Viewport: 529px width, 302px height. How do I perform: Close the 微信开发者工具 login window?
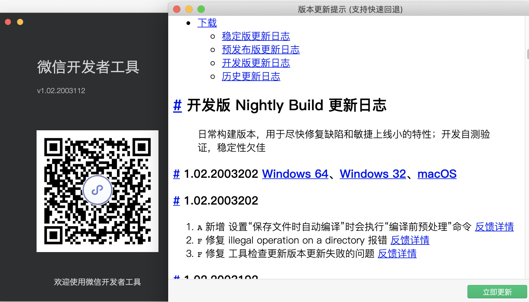click(x=8, y=22)
